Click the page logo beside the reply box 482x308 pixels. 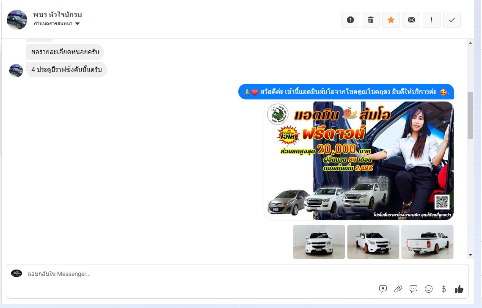pos(17,273)
